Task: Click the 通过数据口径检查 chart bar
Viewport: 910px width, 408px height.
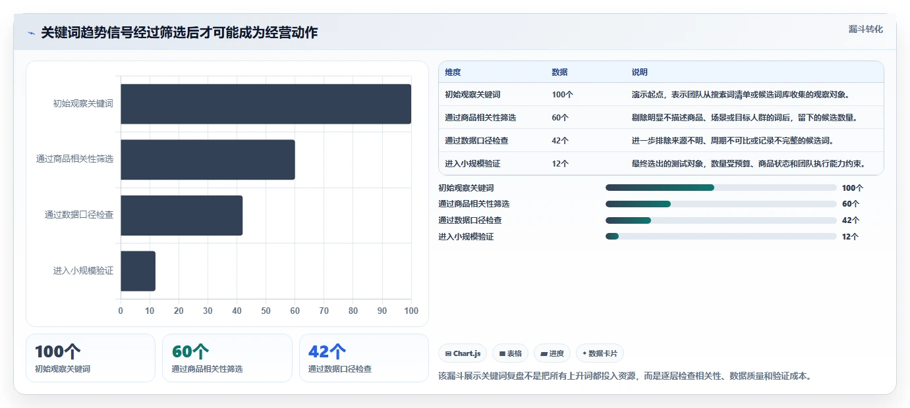Action: (x=181, y=215)
